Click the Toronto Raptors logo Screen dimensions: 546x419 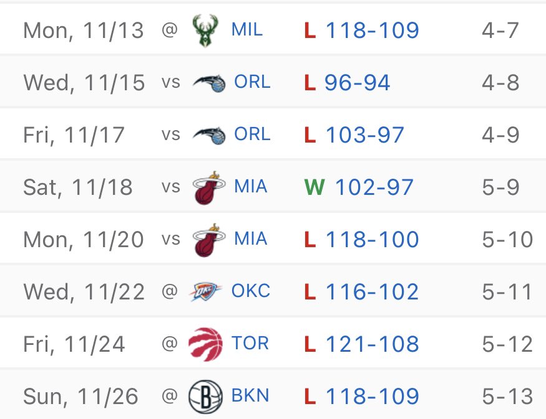[205, 344]
